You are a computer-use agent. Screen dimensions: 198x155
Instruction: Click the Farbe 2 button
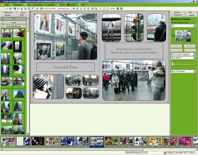tap(190, 46)
